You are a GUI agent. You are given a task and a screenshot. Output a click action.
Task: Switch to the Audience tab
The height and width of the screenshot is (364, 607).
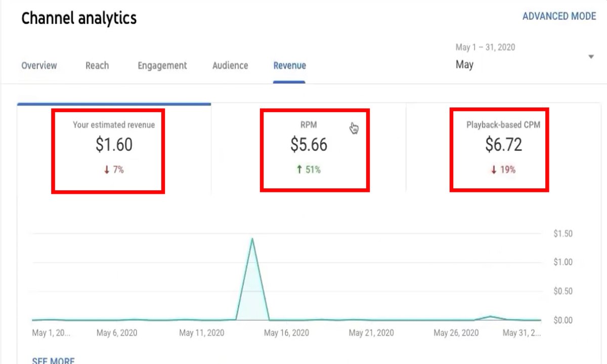230,66
